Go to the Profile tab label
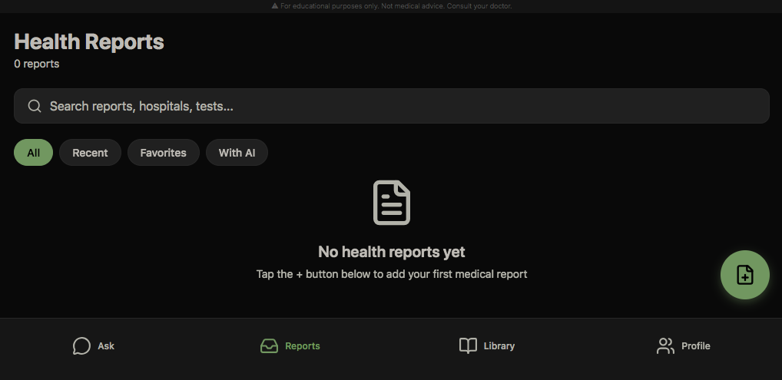 point(695,346)
